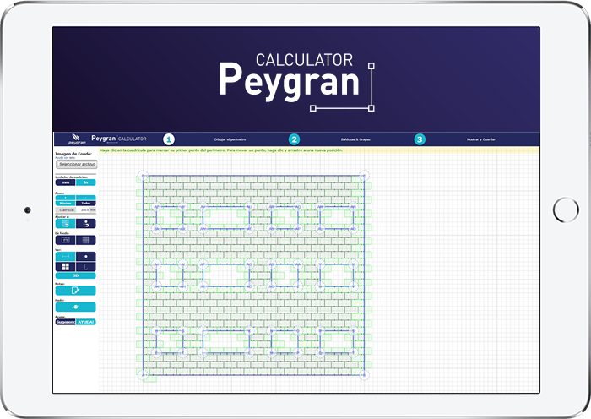Toggle tiles view four-squares icon
The width and height of the screenshot is (591, 419).
66,267
